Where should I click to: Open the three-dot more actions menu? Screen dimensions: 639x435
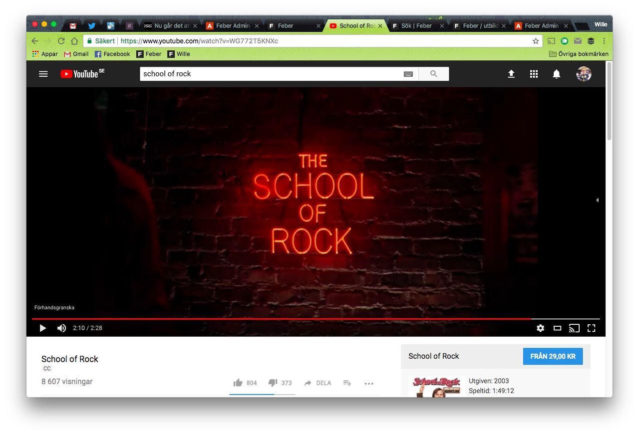click(369, 383)
